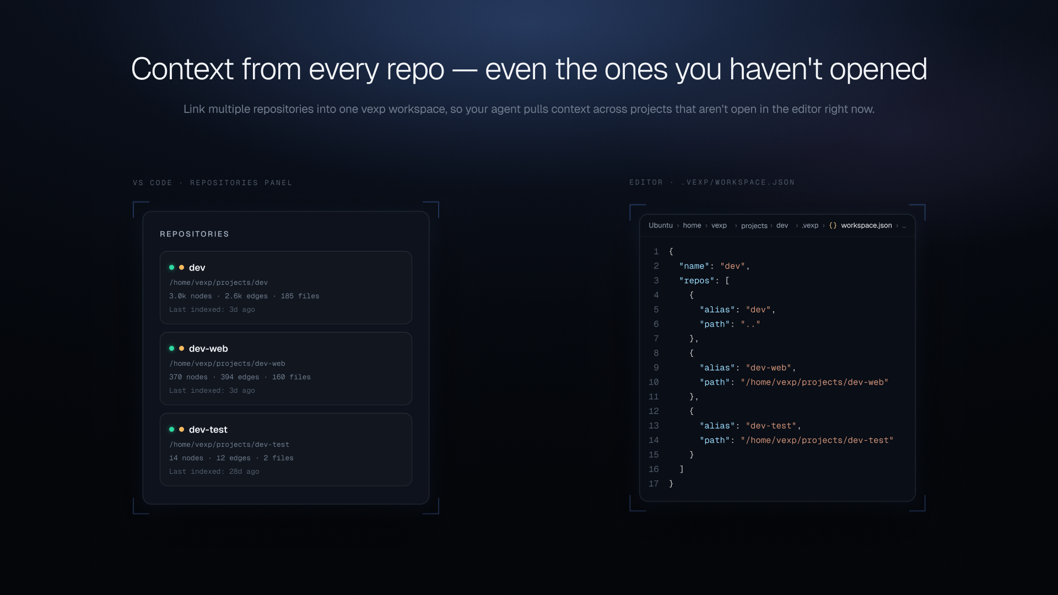
Task: Click line number 10 in editor gutter
Action: (654, 382)
